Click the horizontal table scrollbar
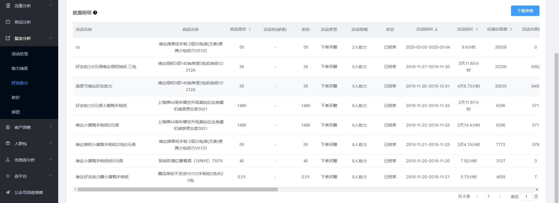559x203 pixels. [x=178, y=189]
